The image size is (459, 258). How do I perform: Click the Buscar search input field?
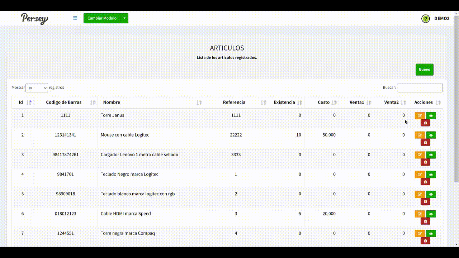click(420, 88)
